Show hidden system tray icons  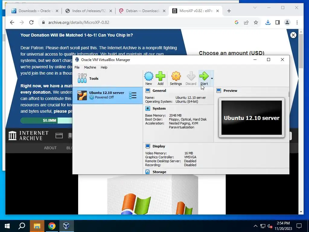point(255,226)
